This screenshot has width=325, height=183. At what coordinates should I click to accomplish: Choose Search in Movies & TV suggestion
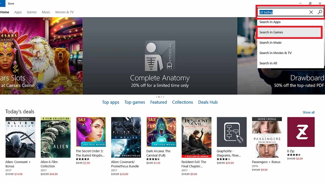(x=290, y=53)
